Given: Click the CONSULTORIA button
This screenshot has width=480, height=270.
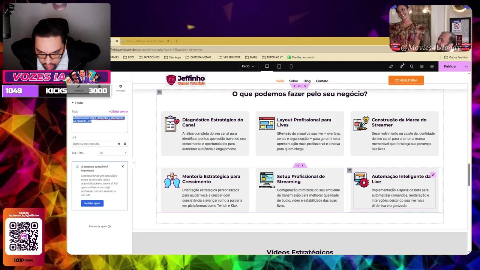Looking at the screenshot, I should tap(406, 80).
